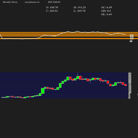The height and width of the screenshot is (138, 138).
Task: Click the 'OC: 6.39' value
Action: (x=107, y=7)
